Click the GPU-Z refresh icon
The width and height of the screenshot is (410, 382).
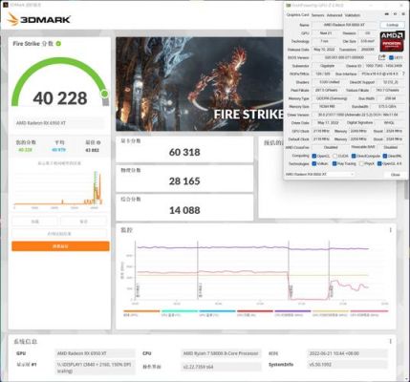tap(395, 14)
